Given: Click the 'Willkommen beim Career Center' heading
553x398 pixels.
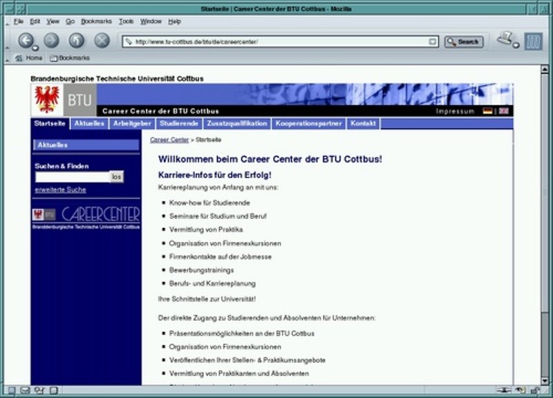Looking at the screenshot, I should pos(270,160).
